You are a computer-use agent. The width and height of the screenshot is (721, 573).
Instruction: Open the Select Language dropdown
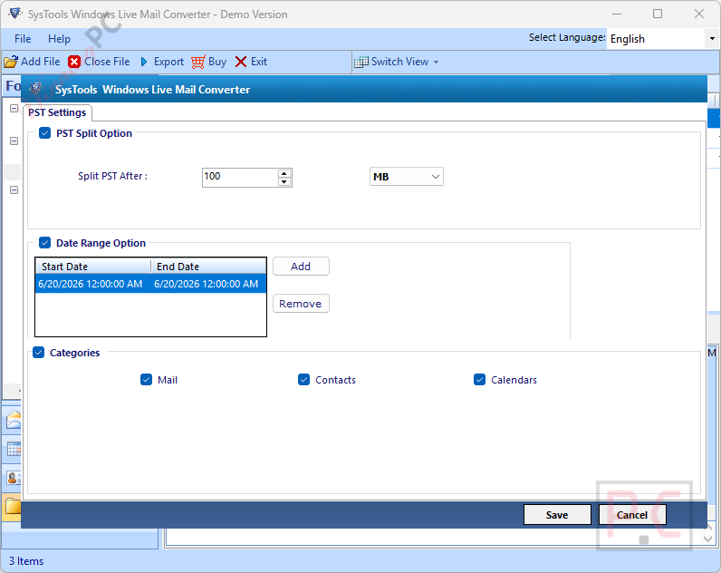tap(712, 39)
